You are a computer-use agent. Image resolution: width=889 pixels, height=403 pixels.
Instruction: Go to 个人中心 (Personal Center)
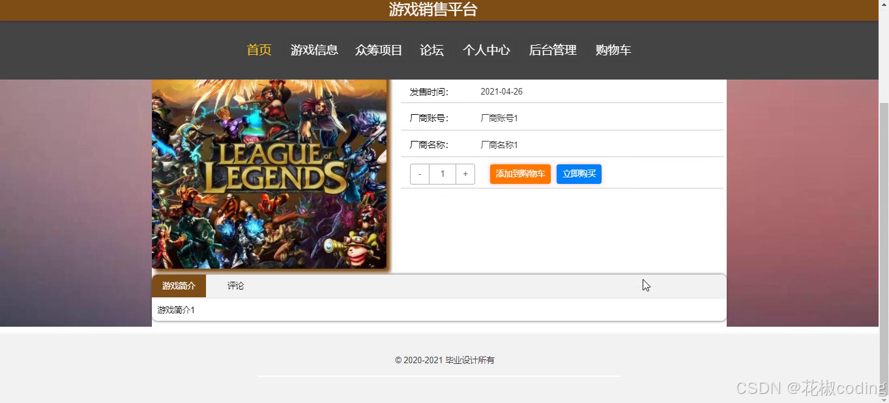(x=486, y=50)
